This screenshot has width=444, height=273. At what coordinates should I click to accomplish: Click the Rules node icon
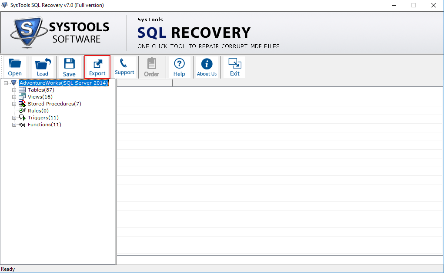point(22,111)
